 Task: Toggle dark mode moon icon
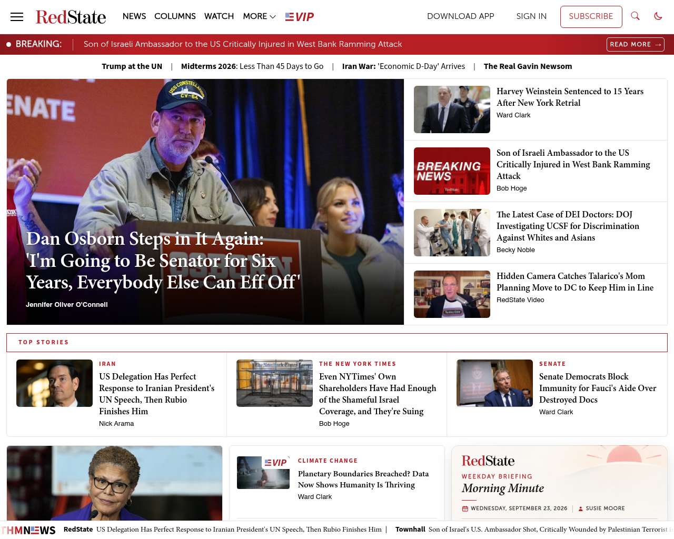click(658, 16)
